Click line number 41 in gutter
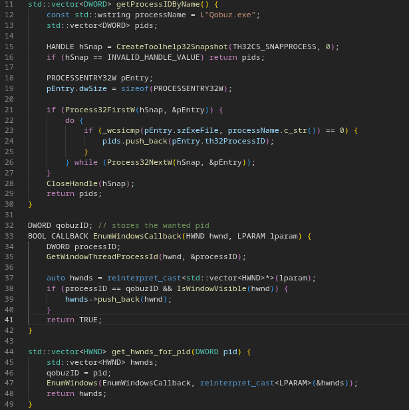 click(x=9, y=320)
